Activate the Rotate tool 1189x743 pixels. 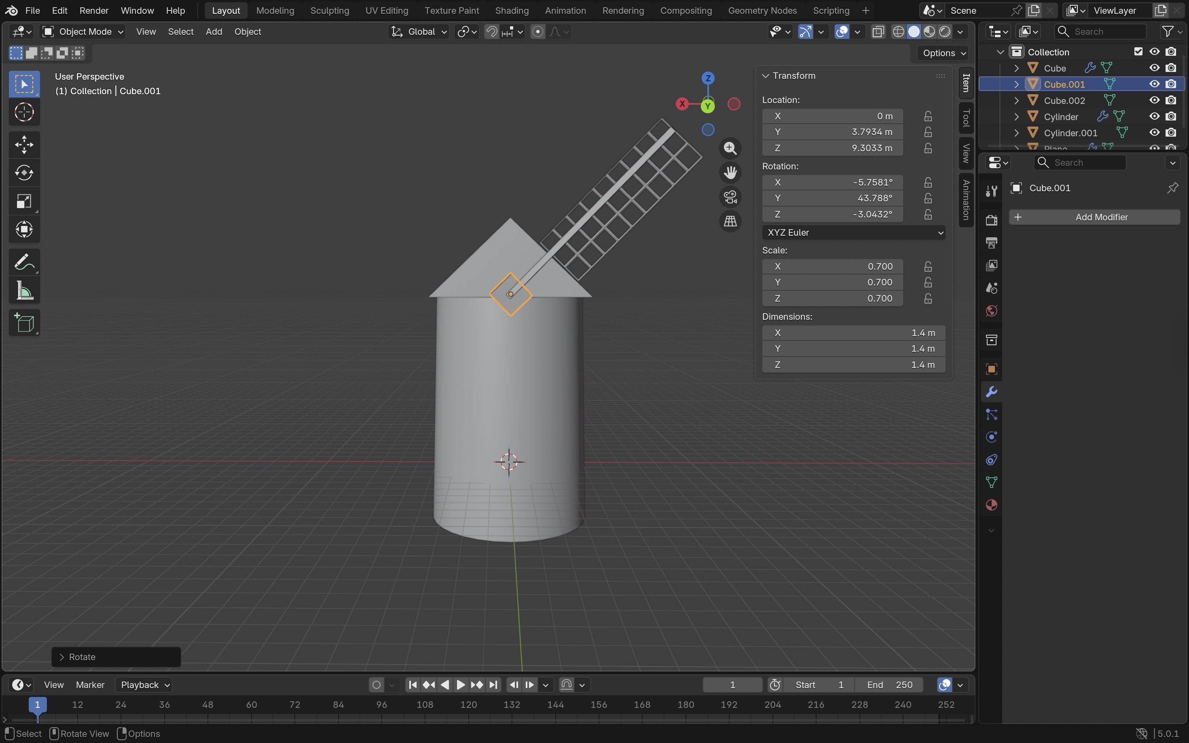click(24, 173)
